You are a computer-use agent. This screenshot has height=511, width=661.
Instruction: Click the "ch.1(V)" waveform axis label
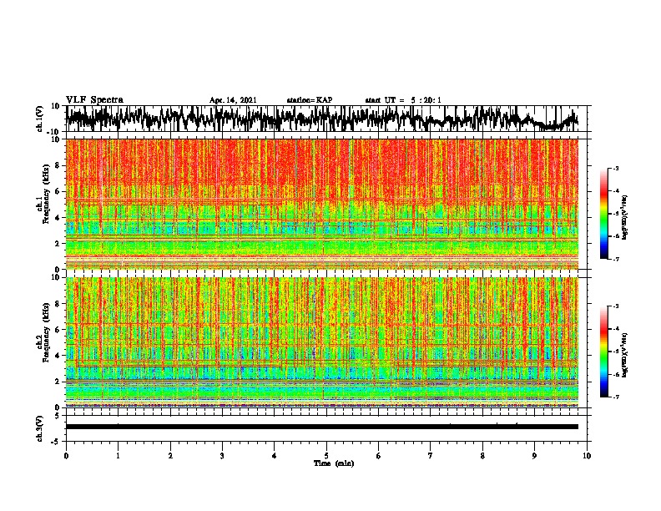pyautogui.click(x=39, y=119)
